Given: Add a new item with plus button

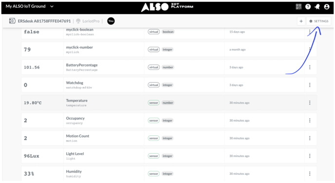Looking at the screenshot, I should tap(301, 21).
